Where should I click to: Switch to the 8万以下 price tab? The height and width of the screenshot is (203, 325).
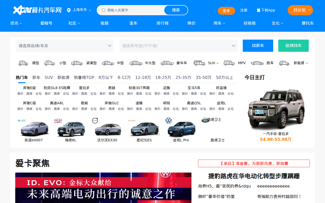click(106, 77)
